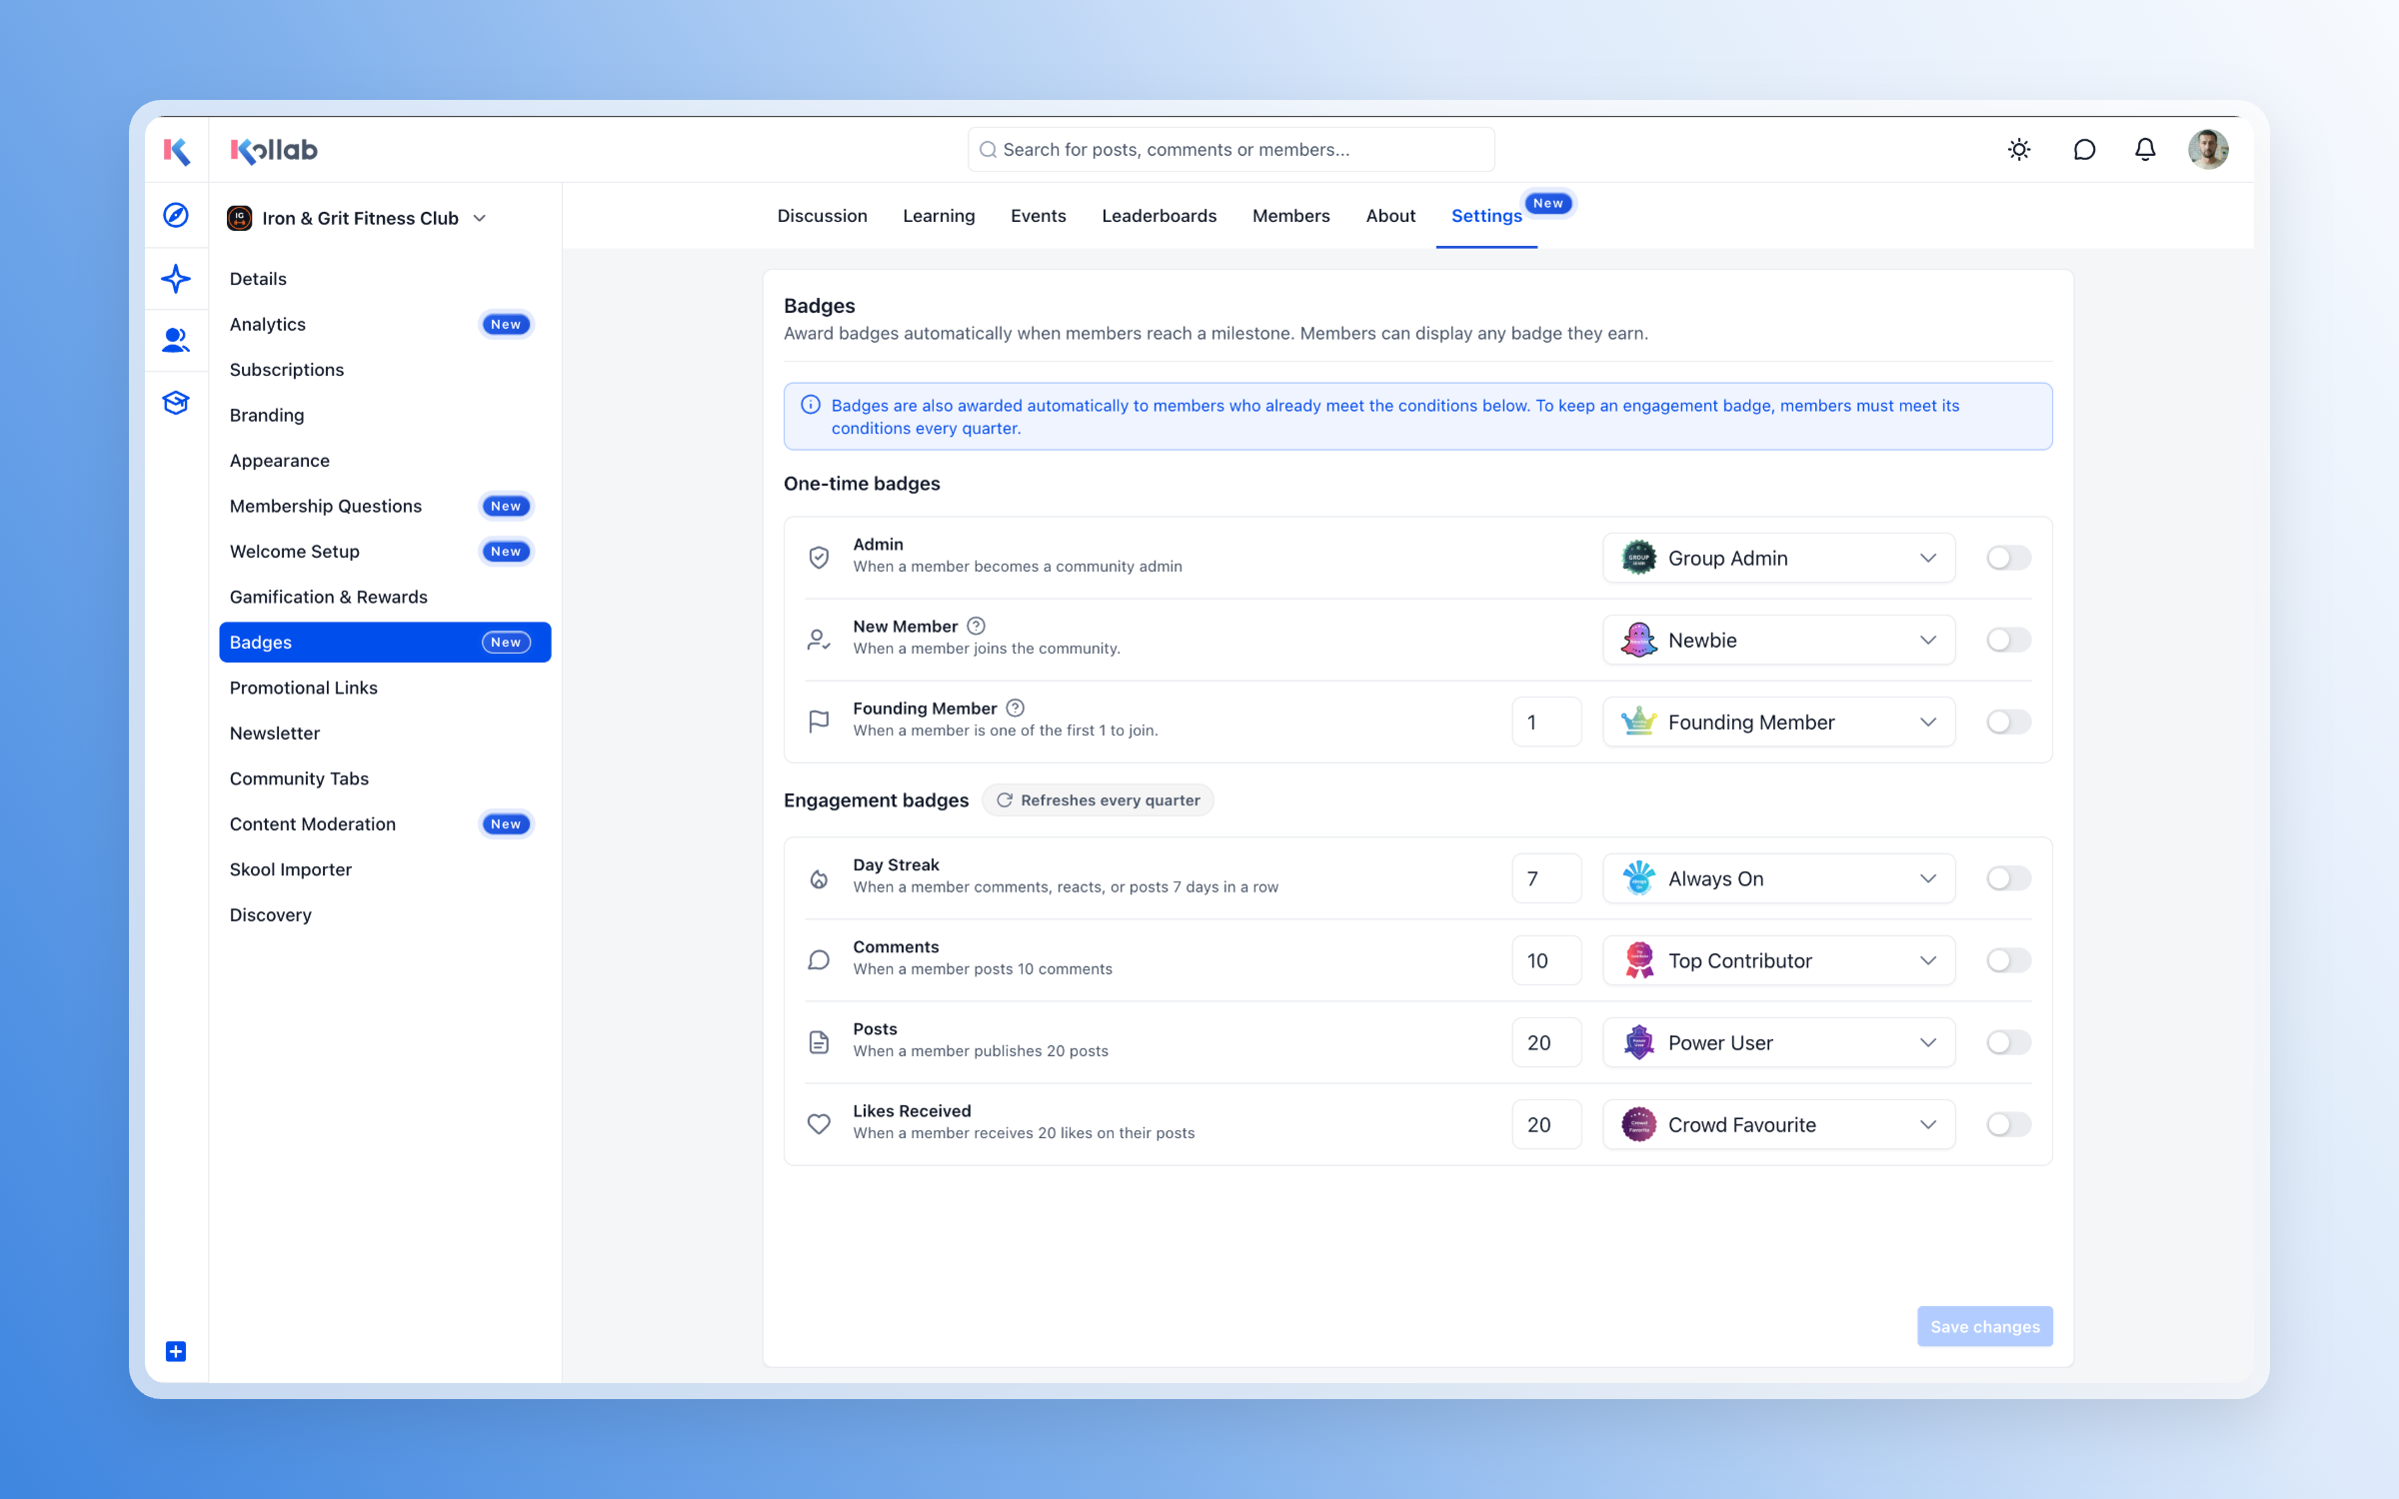Enable the Day Streak badge toggle
The image size is (2399, 1499).
[x=2008, y=878]
